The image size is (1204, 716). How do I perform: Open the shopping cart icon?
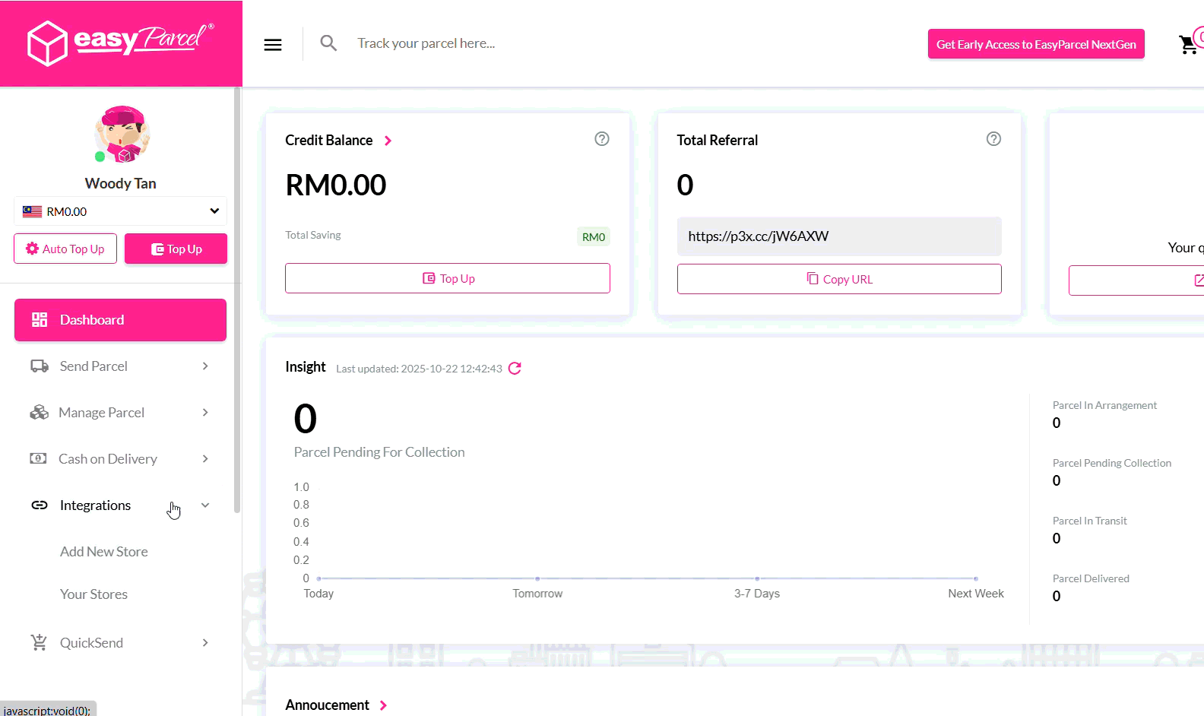pos(1187,45)
